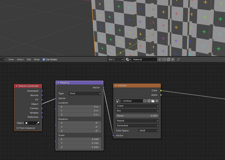Viewport: 225px width, 160px height.
Task: Click the pin icon in the node editor header
Action: tap(178, 59)
